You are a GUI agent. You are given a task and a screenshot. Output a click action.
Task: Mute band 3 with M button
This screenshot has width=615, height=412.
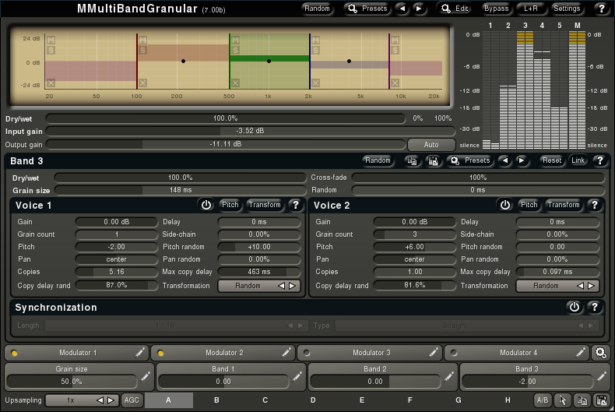235,40
